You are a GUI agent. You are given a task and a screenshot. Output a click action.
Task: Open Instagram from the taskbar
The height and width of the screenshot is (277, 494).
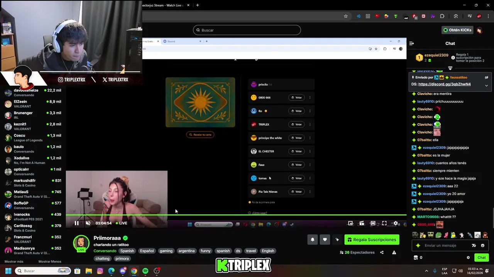click(x=100, y=271)
